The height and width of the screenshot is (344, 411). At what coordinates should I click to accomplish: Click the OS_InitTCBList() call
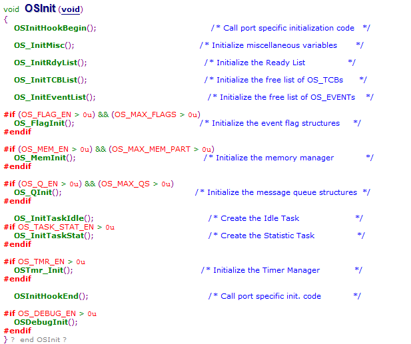point(51,80)
